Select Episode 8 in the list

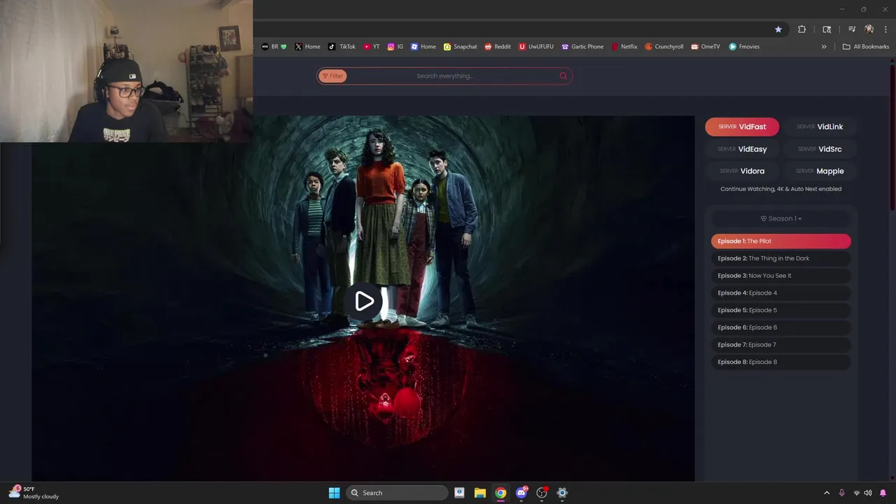(781, 362)
